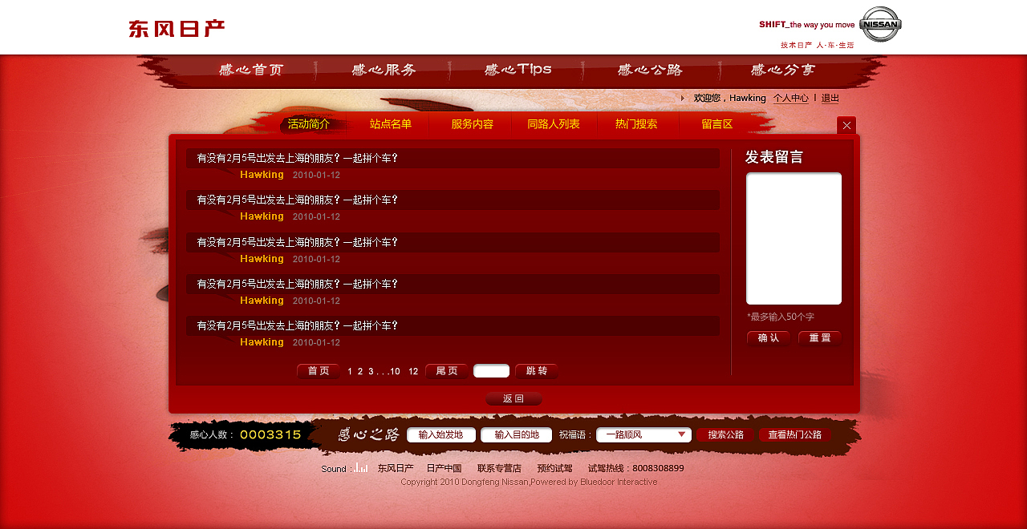Open 感心分享 navigation menu
This screenshot has width=1027, height=529.
tap(783, 70)
